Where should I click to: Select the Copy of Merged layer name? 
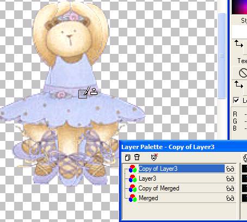click(159, 188)
